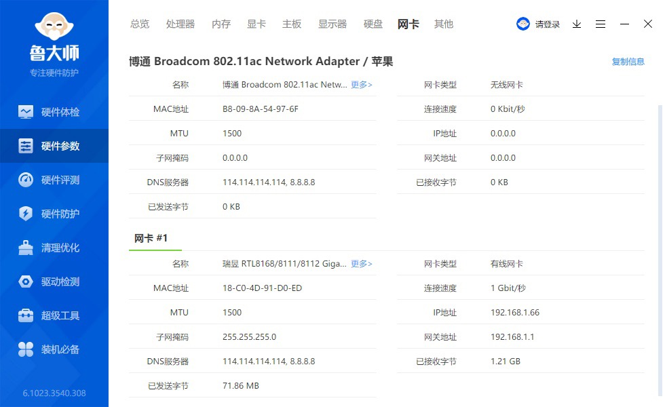Click the version number 6.1023.3540.308

pyautogui.click(x=54, y=393)
